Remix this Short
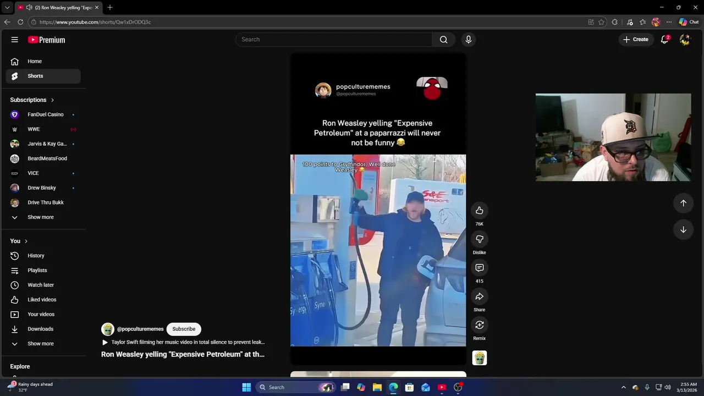The height and width of the screenshot is (396, 704). coord(480,325)
